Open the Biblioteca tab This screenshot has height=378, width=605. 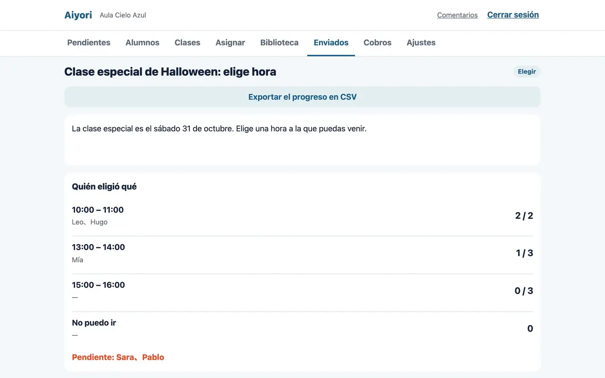pyautogui.click(x=279, y=43)
